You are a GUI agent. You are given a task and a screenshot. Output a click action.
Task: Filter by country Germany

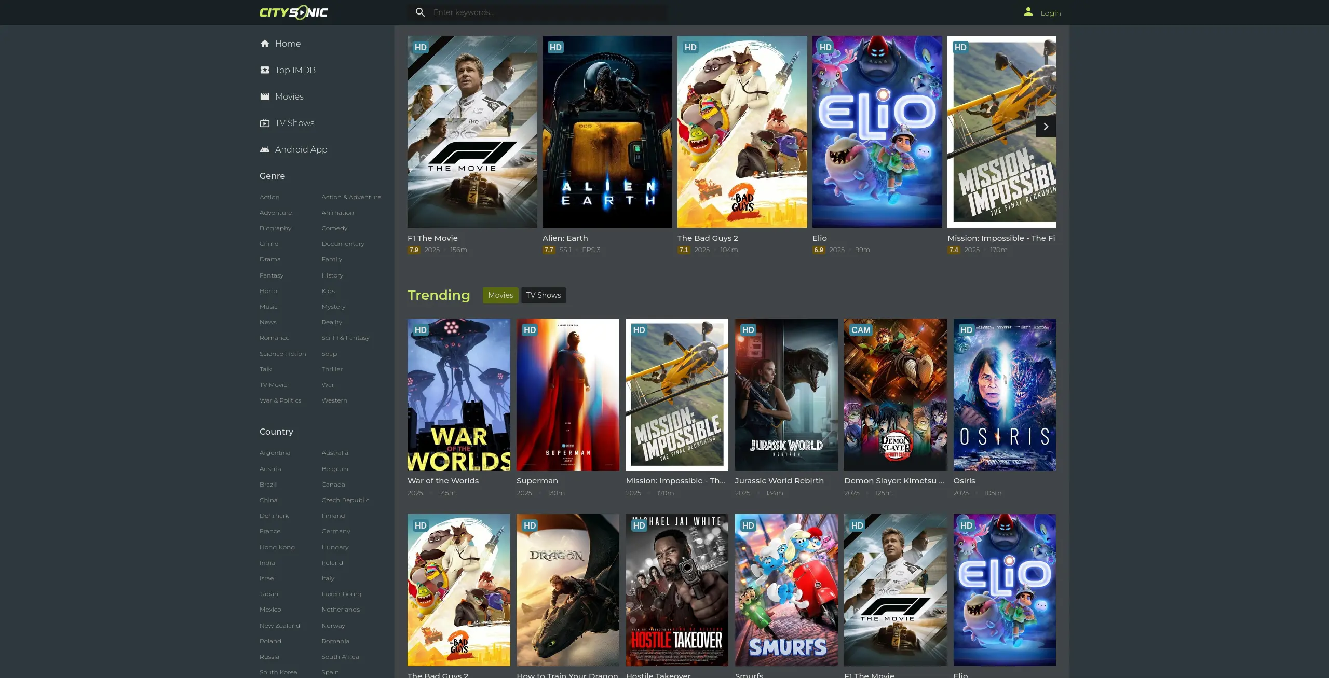pyautogui.click(x=335, y=531)
